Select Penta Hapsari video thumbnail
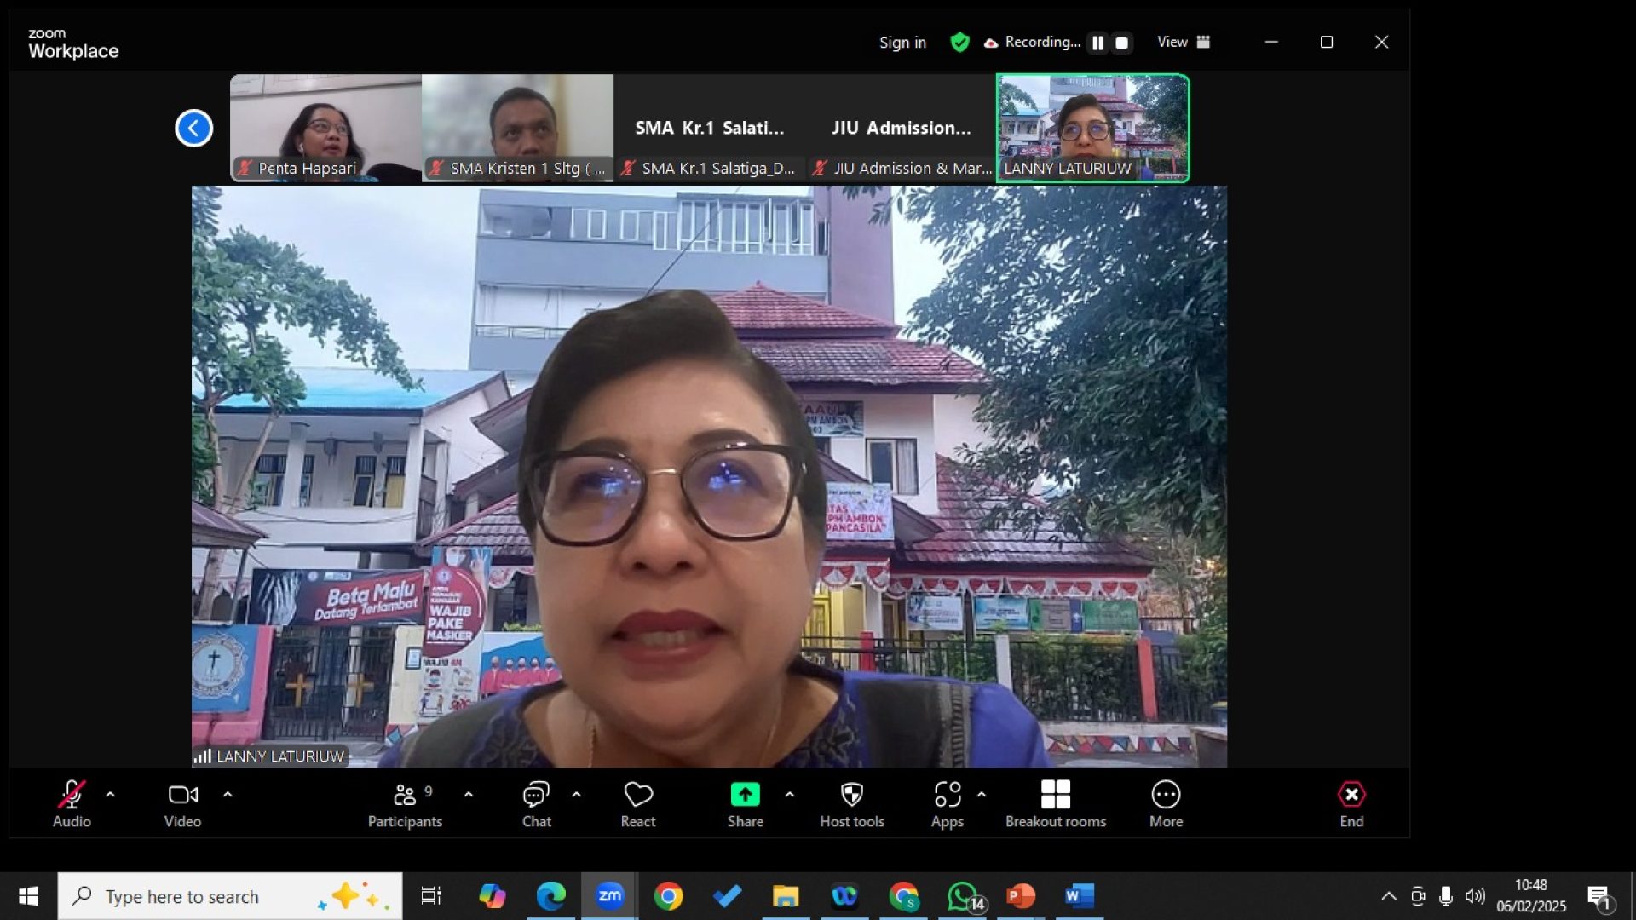The image size is (1636, 920). (325, 128)
